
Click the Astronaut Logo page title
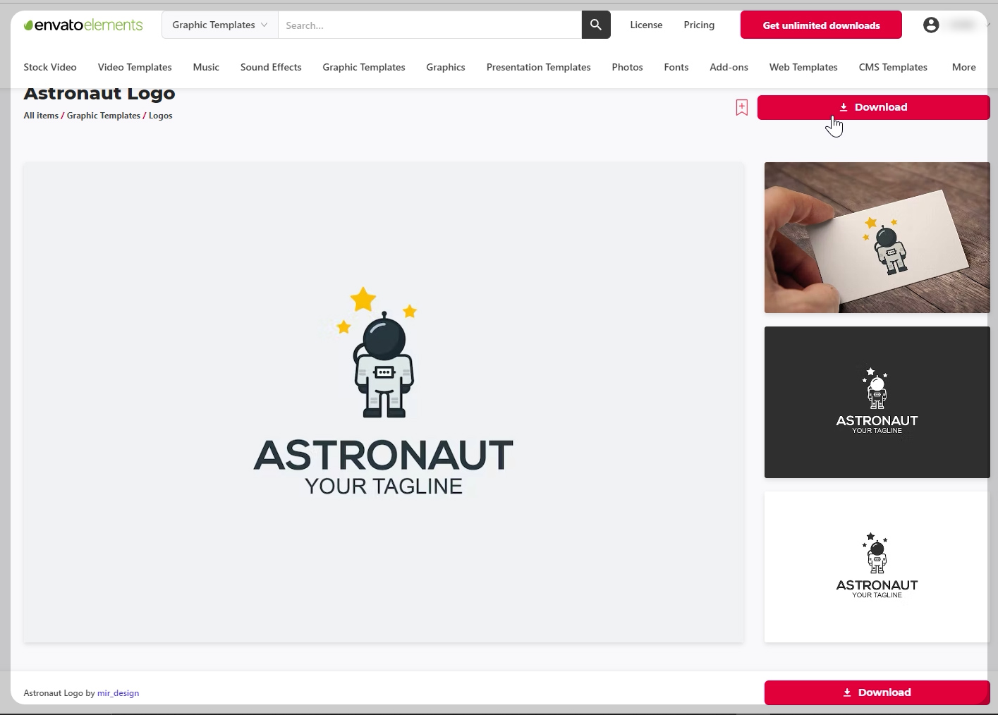tap(99, 94)
